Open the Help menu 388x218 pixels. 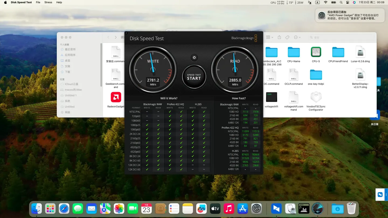point(59,2)
